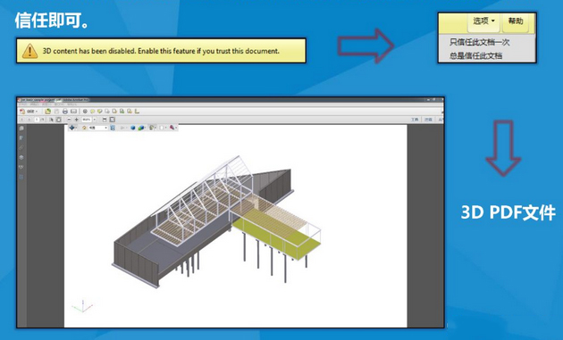563x340 pixels.
Task: Open the 3D views dropdown list
Action: (98, 128)
